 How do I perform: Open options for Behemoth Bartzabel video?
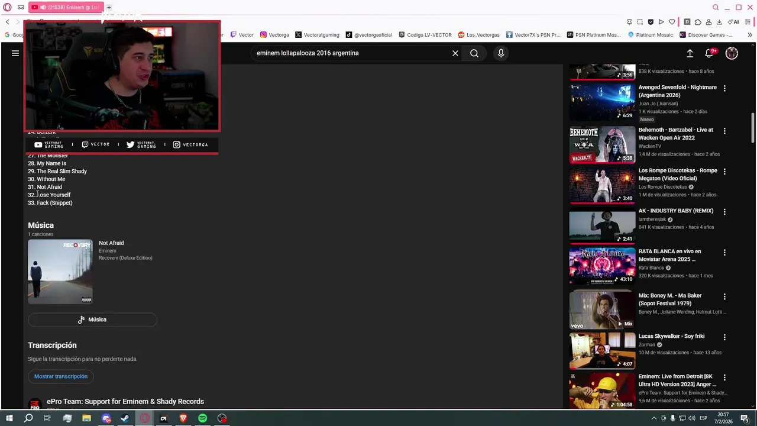(x=724, y=131)
